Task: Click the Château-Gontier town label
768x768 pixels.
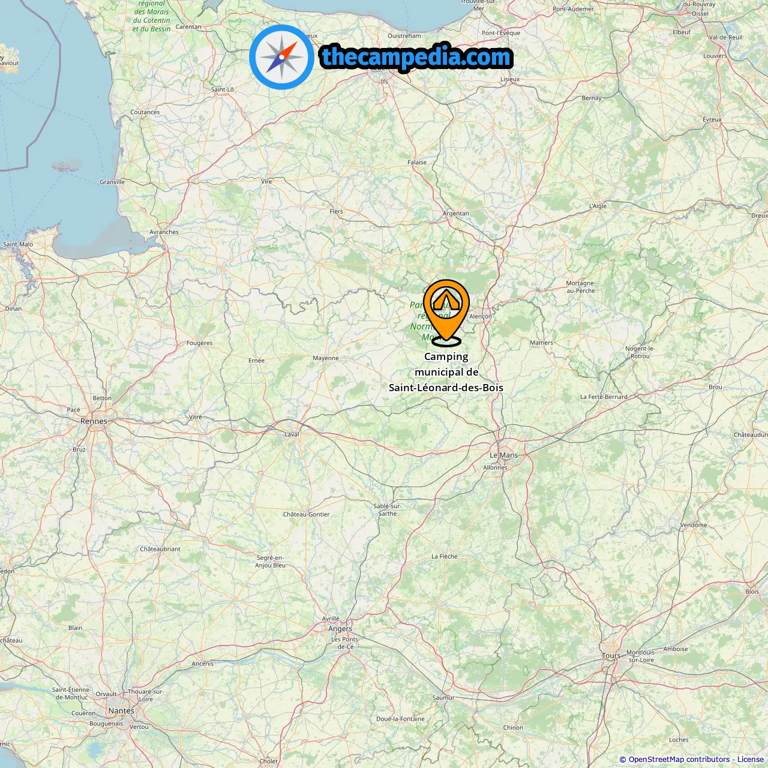Action: (307, 514)
